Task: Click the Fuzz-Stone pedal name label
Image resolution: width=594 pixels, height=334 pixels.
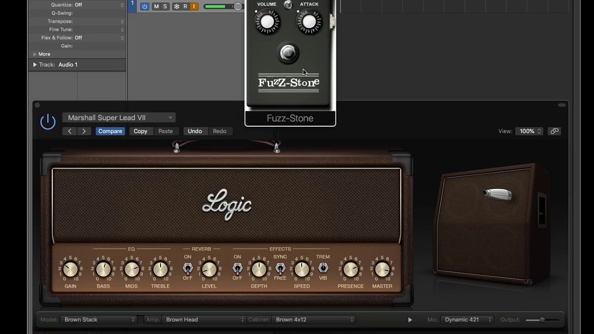Action: [x=290, y=118]
